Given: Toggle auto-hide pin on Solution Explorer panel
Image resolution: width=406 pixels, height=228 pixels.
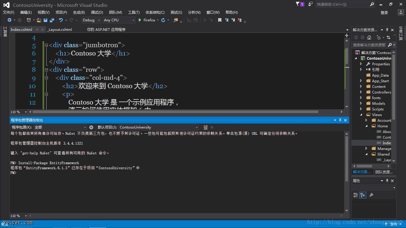Looking at the screenshot, I should click(387, 30).
